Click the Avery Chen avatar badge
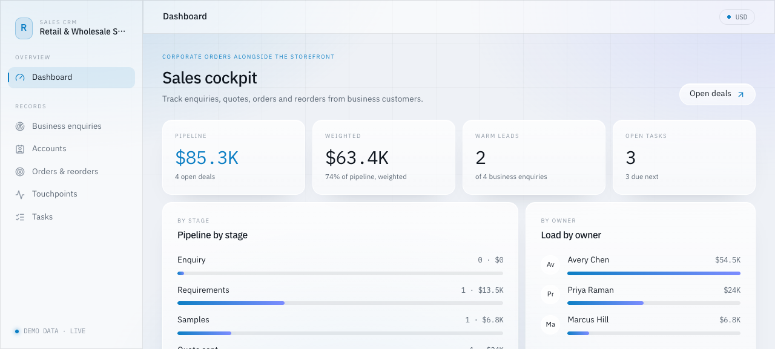The height and width of the screenshot is (349, 775). [x=550, y=264]
